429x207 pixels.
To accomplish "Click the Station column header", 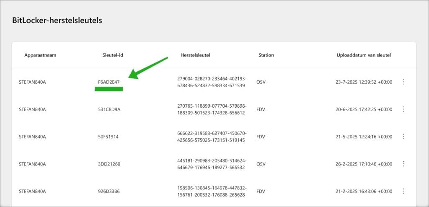I will (x=266, y=55).
